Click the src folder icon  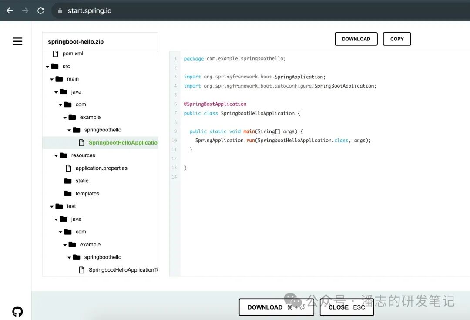[x=54, y=66]
